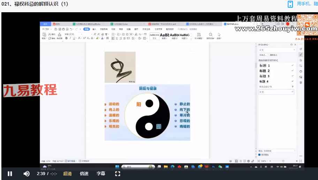Apply the 标题 1 style from styles panel
This screenshot has height=180, width=318.
click(264, 66)
